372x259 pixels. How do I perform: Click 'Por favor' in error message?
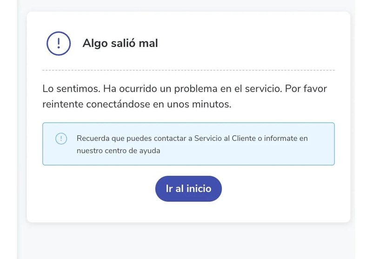(306, 89)
